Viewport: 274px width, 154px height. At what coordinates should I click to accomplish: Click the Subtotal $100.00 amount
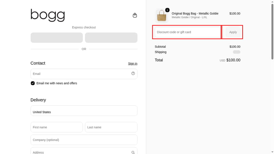tap(235, 46)
